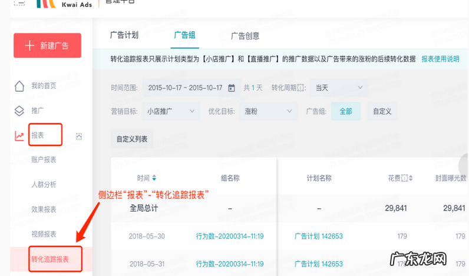Open 优化目标 dropdown showing 涨粉
Image resolution: width=469 pixels, height=276 pixels.
(268, 111)
